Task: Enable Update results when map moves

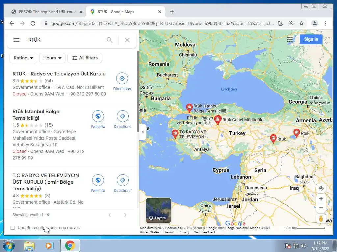Action: (x=13, y=228)
